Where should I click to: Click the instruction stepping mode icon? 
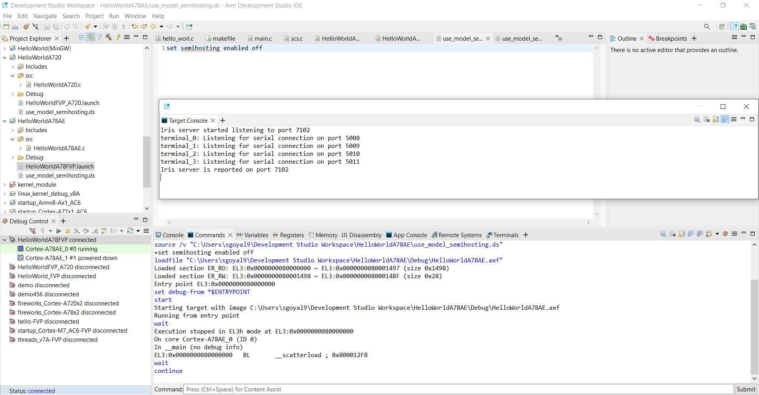click(x=104, y=231)
